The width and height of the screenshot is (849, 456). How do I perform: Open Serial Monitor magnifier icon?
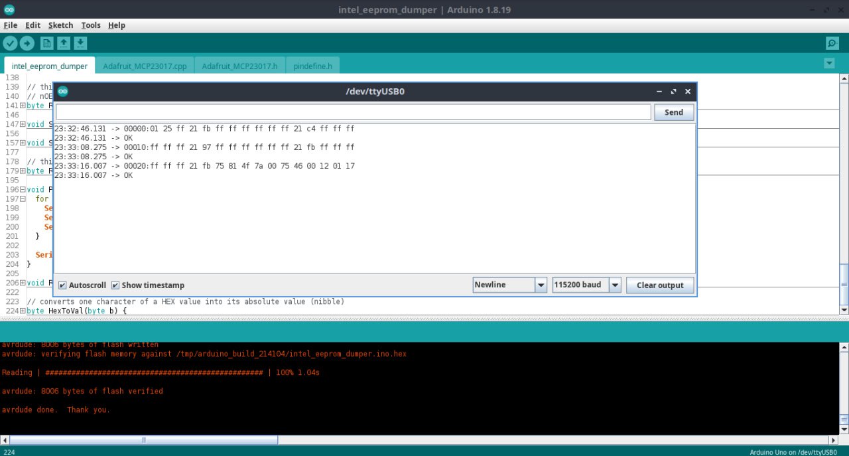(832, 43)
